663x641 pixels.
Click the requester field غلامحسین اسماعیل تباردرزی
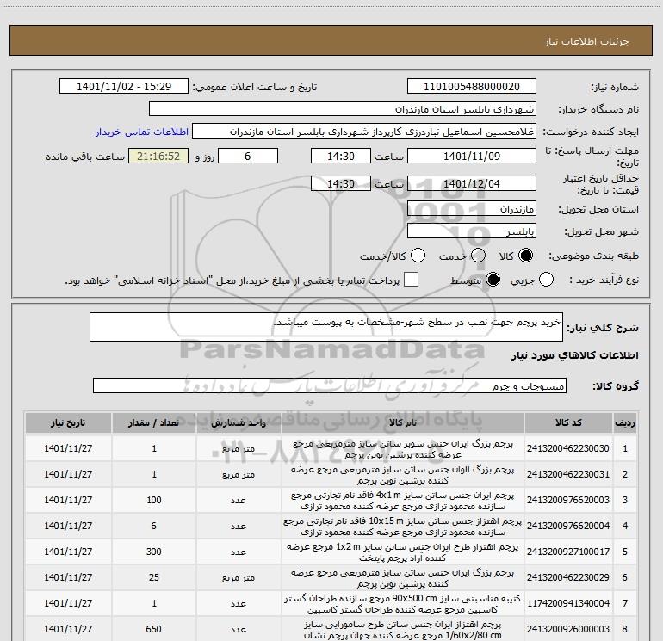click(364, 132)
